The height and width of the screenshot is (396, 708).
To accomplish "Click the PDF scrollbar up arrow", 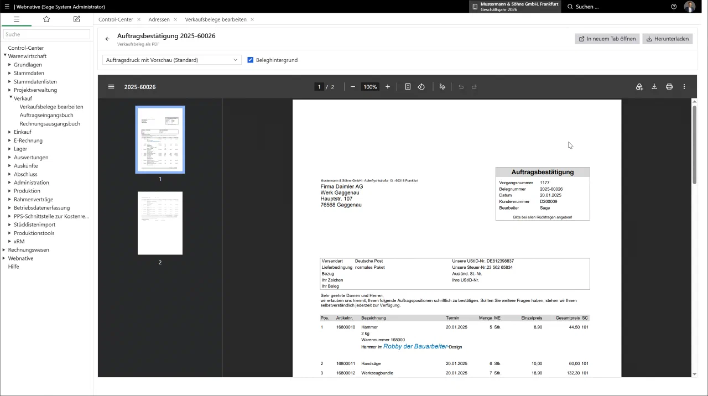I will (x=694, y=101).
